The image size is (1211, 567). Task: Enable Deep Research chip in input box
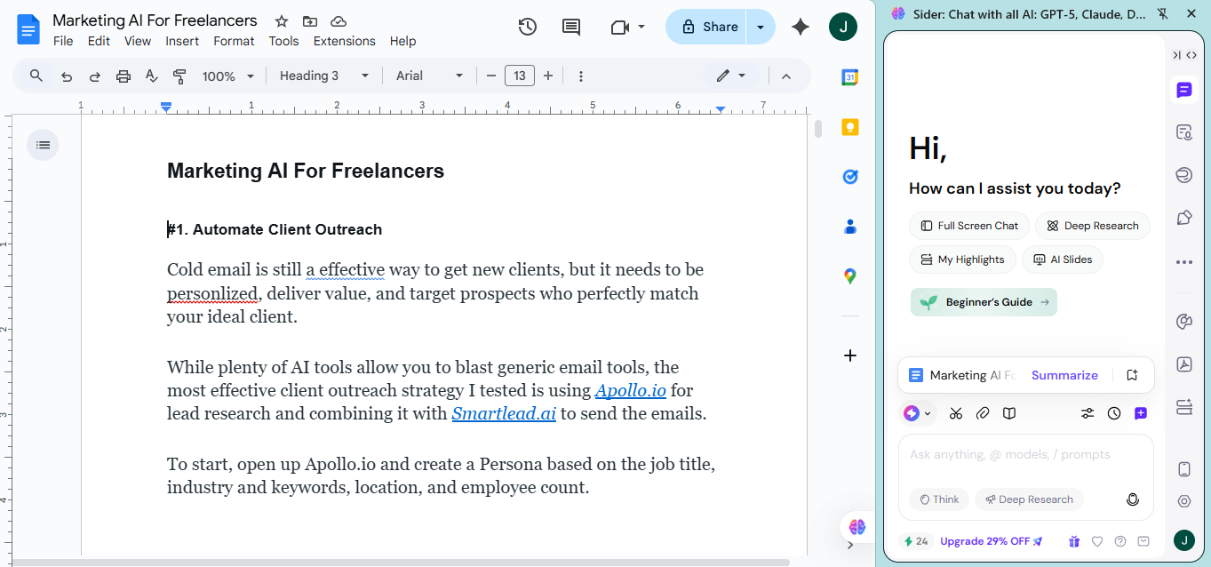coord(1029,499)
